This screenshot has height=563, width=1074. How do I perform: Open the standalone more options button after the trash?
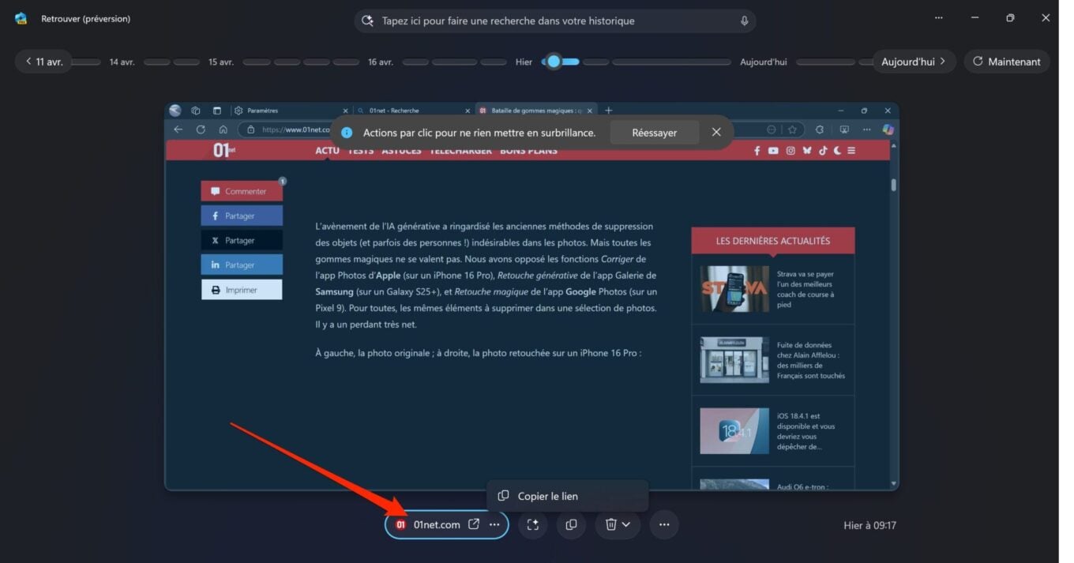pos(664,524)
